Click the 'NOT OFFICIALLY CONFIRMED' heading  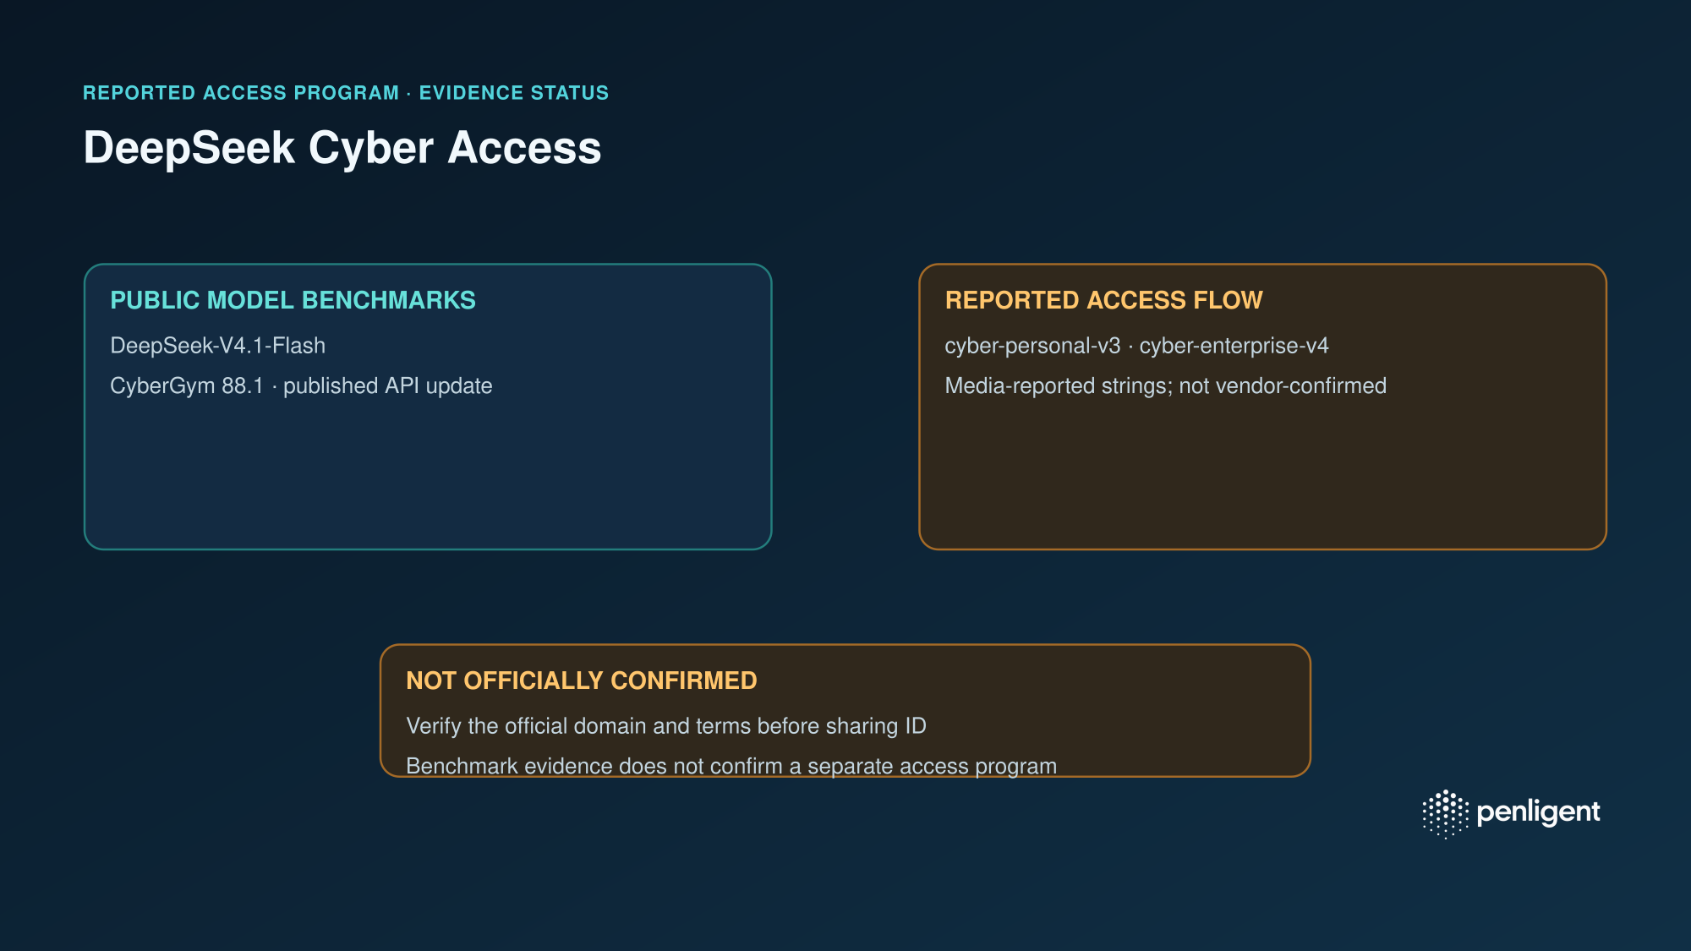tap(582, 680)
